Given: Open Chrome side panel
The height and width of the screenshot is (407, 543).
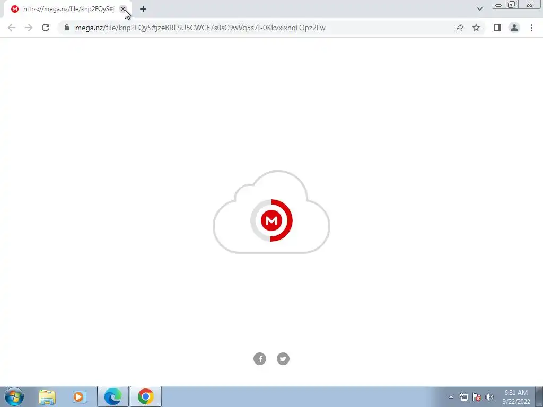Looking at the screenshot, I should [497, 28].
